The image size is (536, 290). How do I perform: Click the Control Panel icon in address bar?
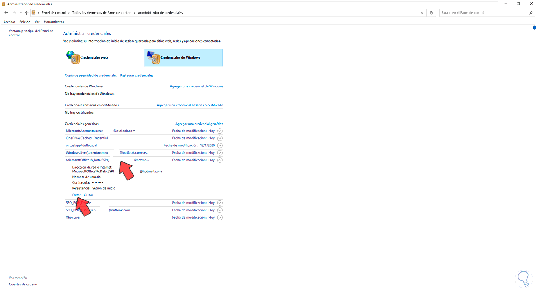pyautogui.click(x=34, y=12)
